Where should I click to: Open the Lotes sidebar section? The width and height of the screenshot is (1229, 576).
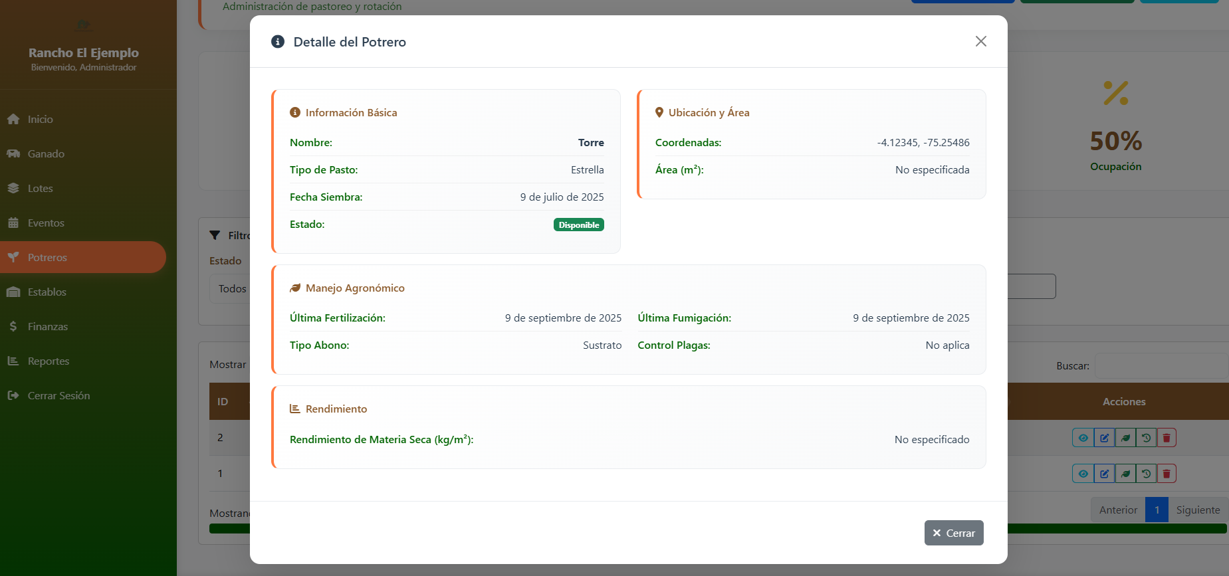pyautogui.click(x=40, y=189)
